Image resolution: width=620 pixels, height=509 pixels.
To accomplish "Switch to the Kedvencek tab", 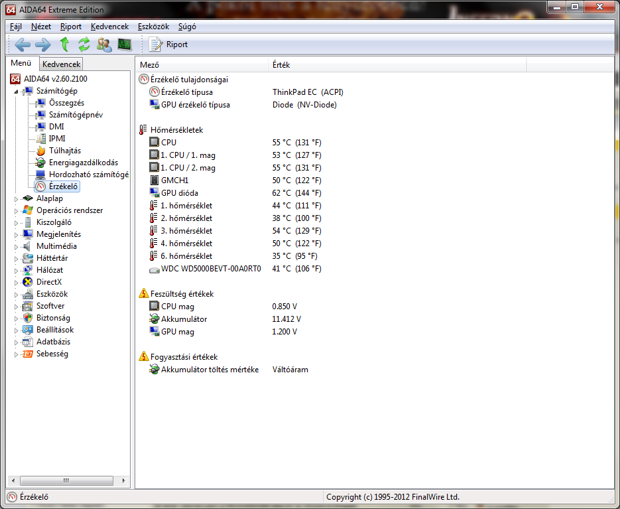I will tap(61, 64).
